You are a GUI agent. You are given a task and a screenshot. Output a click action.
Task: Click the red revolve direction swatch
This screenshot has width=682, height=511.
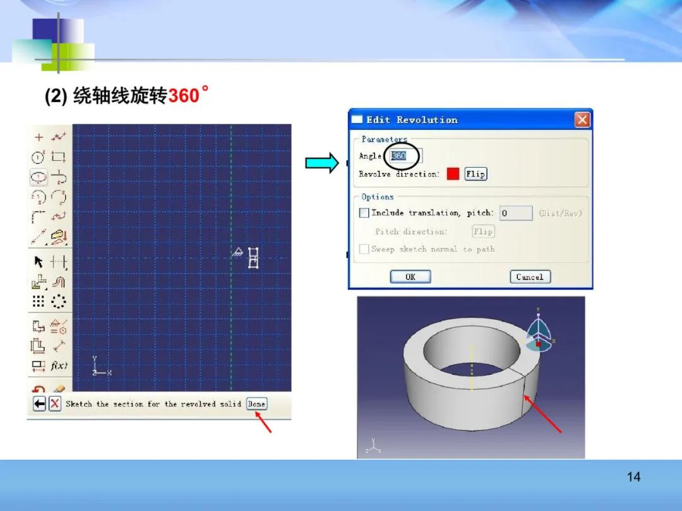pyautogui.click(x=453, y=174)
